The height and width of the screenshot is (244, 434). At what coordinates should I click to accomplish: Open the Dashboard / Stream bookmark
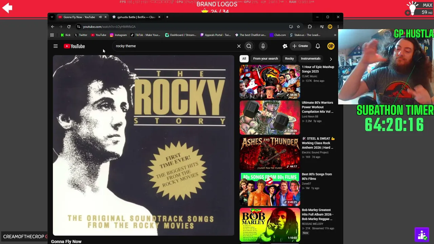coord(181,35)
